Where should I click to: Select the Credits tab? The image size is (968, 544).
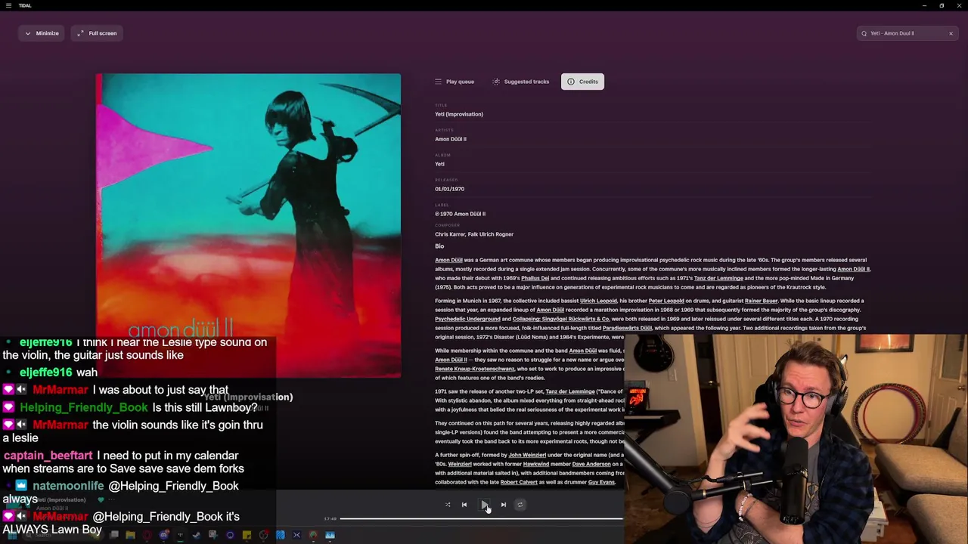[582, 82]
